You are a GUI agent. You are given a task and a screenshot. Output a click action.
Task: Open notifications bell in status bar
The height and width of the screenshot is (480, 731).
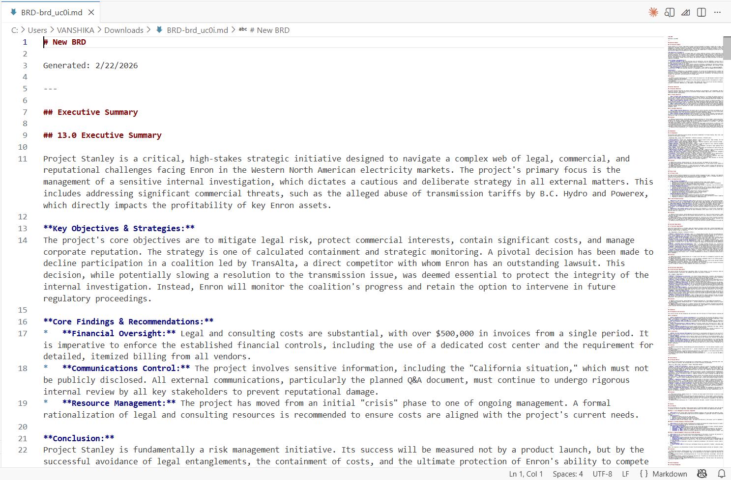click(721, 474)
